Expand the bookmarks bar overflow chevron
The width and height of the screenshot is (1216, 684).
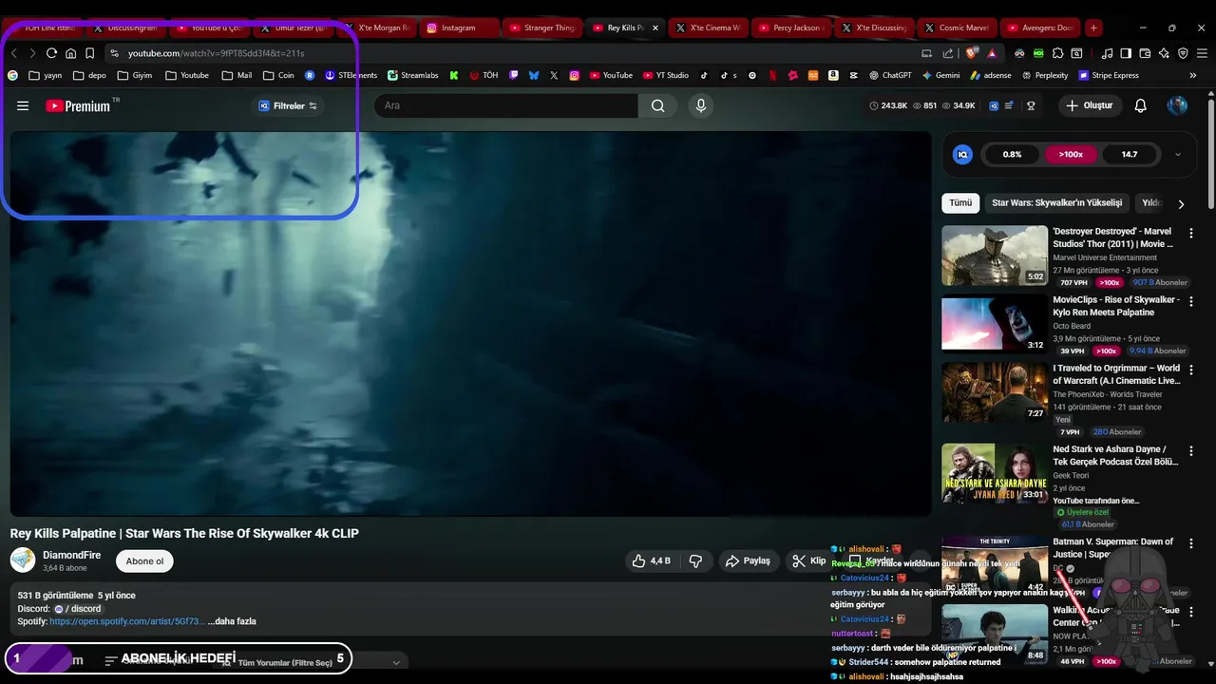pos(1193,75)
